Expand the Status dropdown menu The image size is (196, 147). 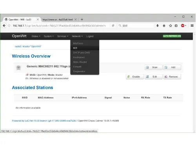[36, 36]
